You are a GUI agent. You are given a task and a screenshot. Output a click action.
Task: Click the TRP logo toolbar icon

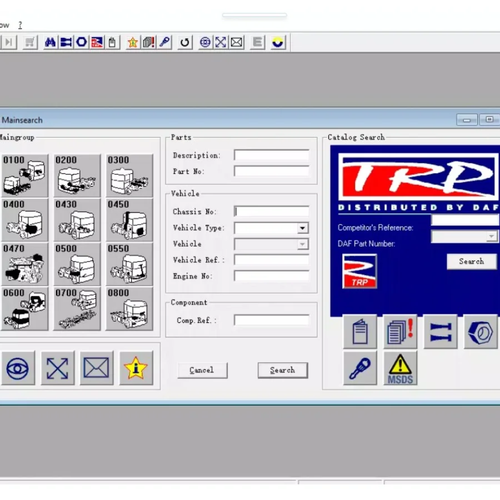click(x=97, y=42)
